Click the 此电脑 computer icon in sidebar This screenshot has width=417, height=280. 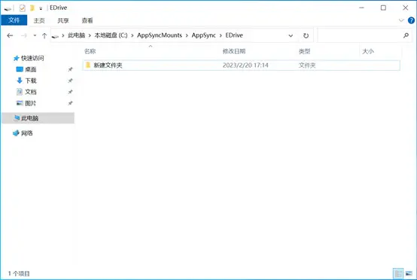(x=17, y=118)
